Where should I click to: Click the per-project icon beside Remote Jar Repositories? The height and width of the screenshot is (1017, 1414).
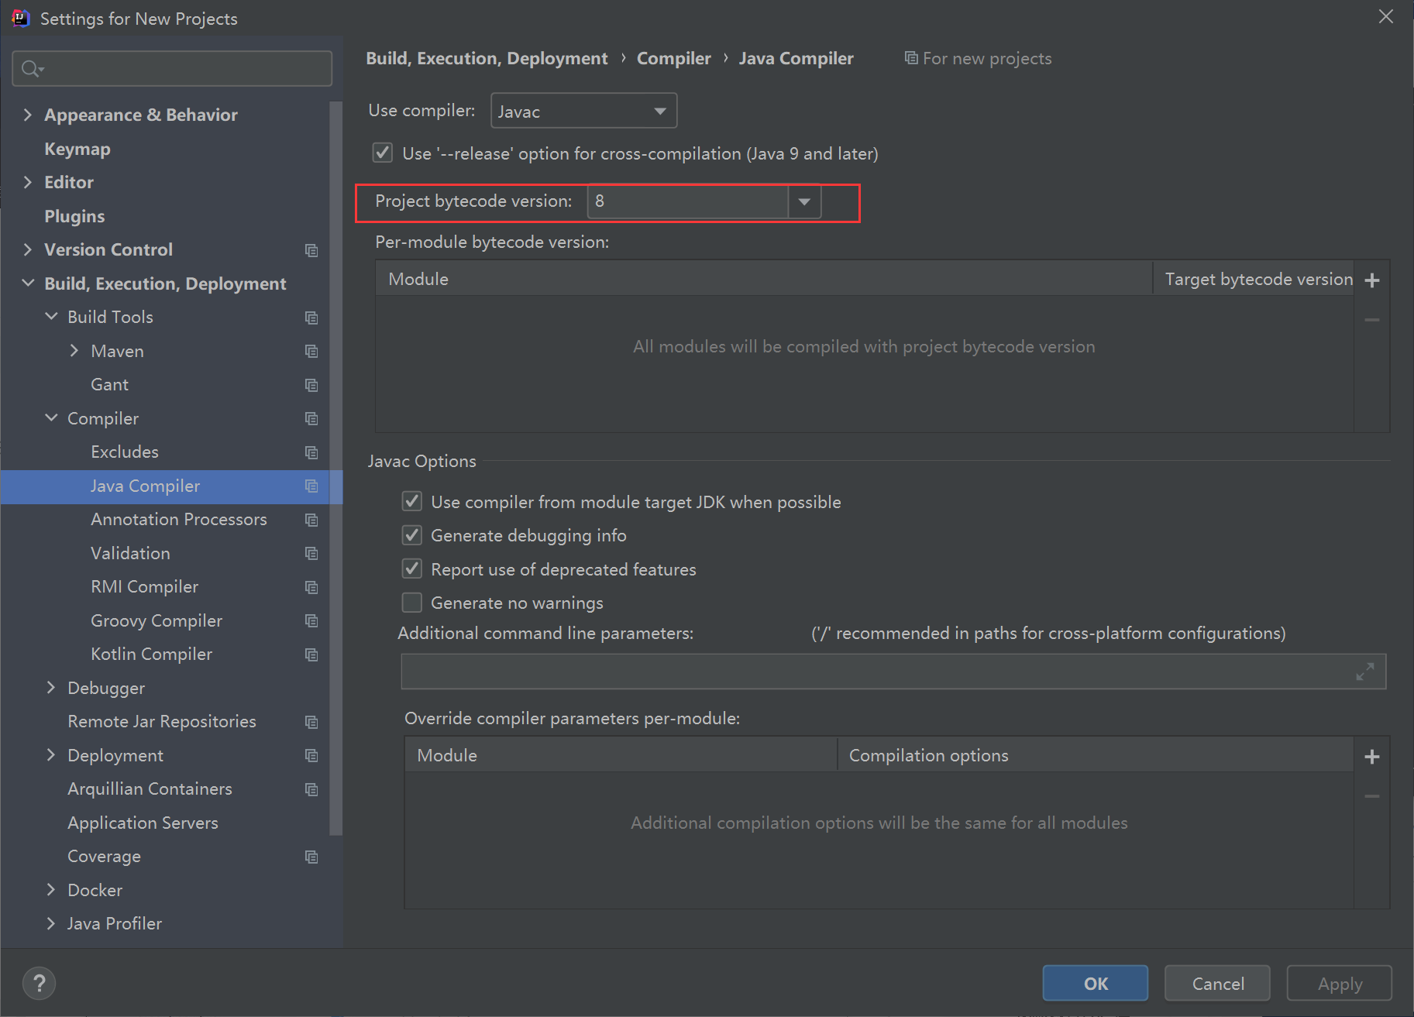coord(311,722)
